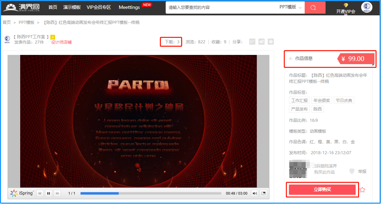Image resolution: width=381 pixels, height=204 pixels.
Task: Click the 下载: 3 count
Action: pos(172,42)
